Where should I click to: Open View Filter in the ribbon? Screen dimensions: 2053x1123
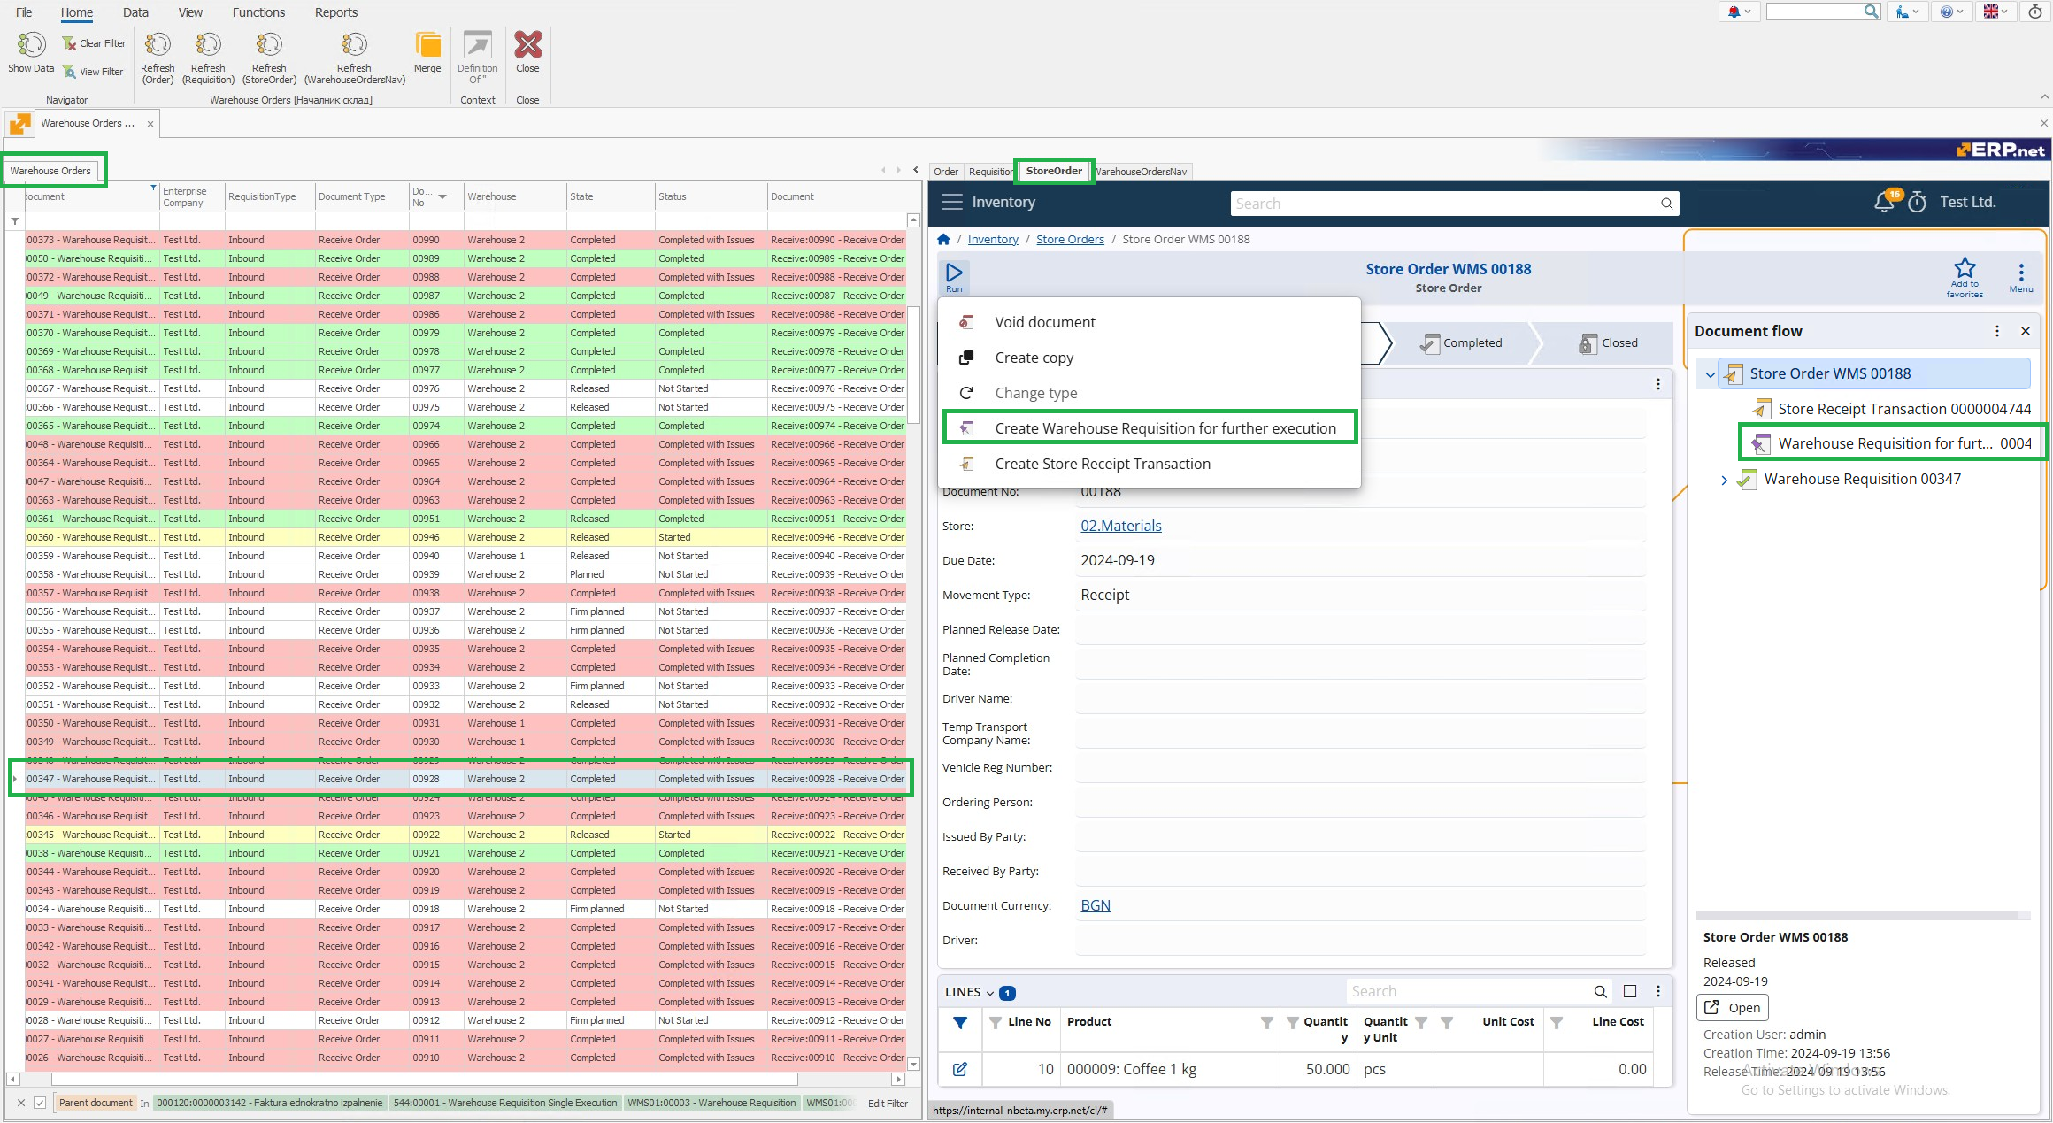(x=93, y=72)
